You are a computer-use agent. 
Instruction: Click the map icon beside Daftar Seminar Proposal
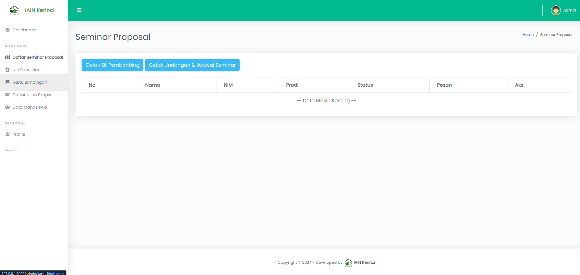click(x=8, y=57)
